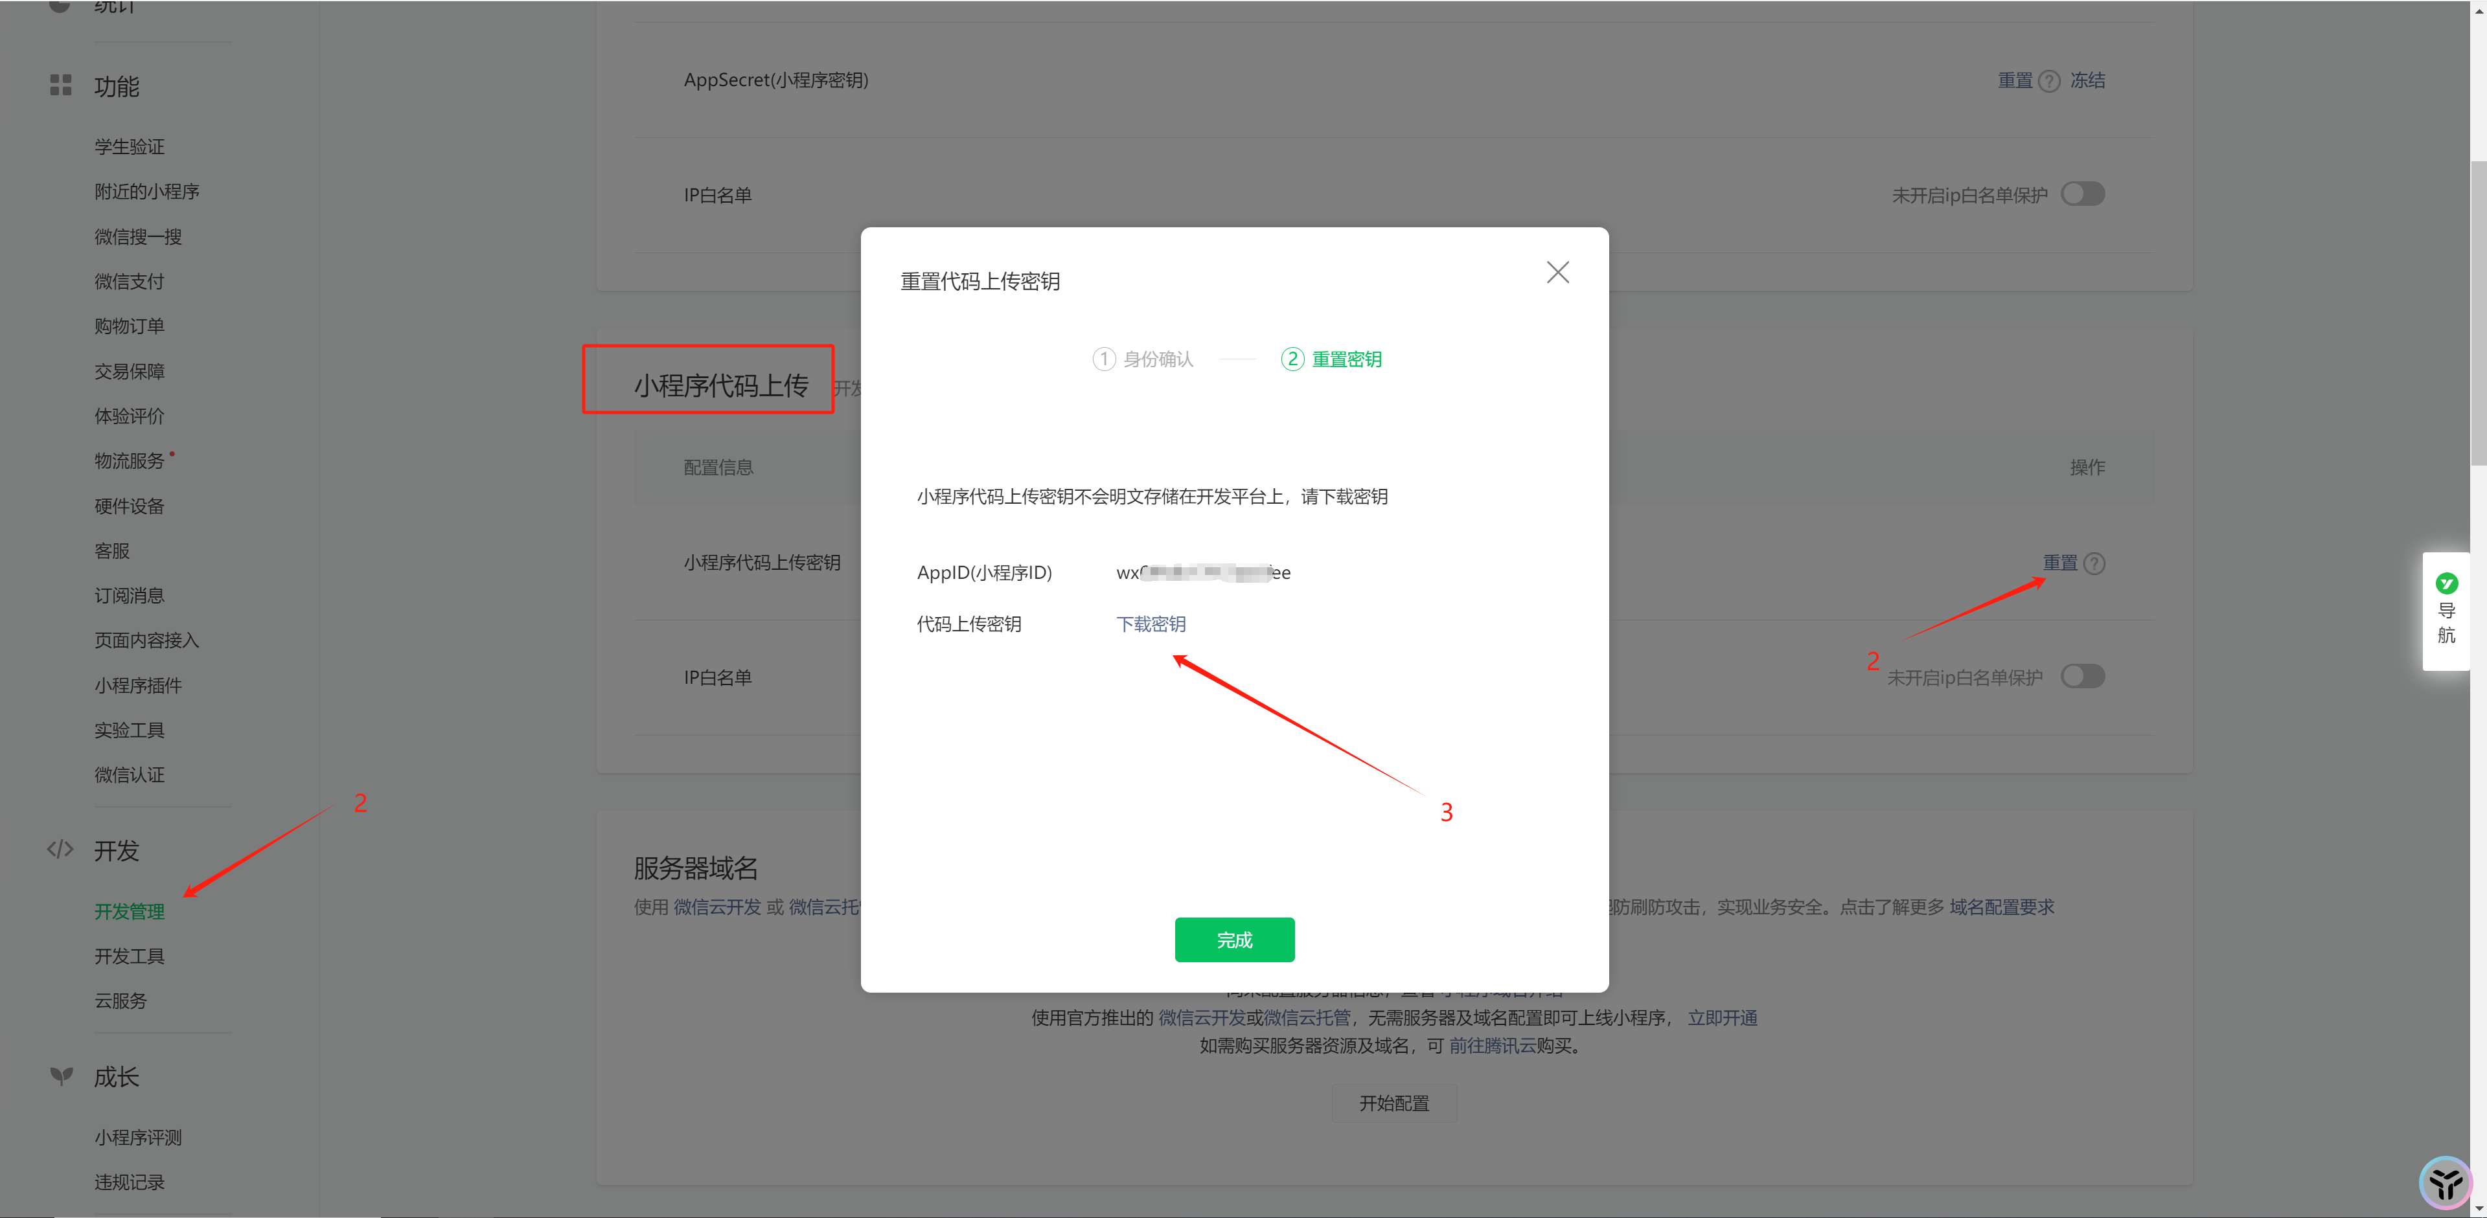The image size is (2487, 1218).
Task: Open 交易保障 menu item
Action: pyautogui.click(x=130, y=372)
